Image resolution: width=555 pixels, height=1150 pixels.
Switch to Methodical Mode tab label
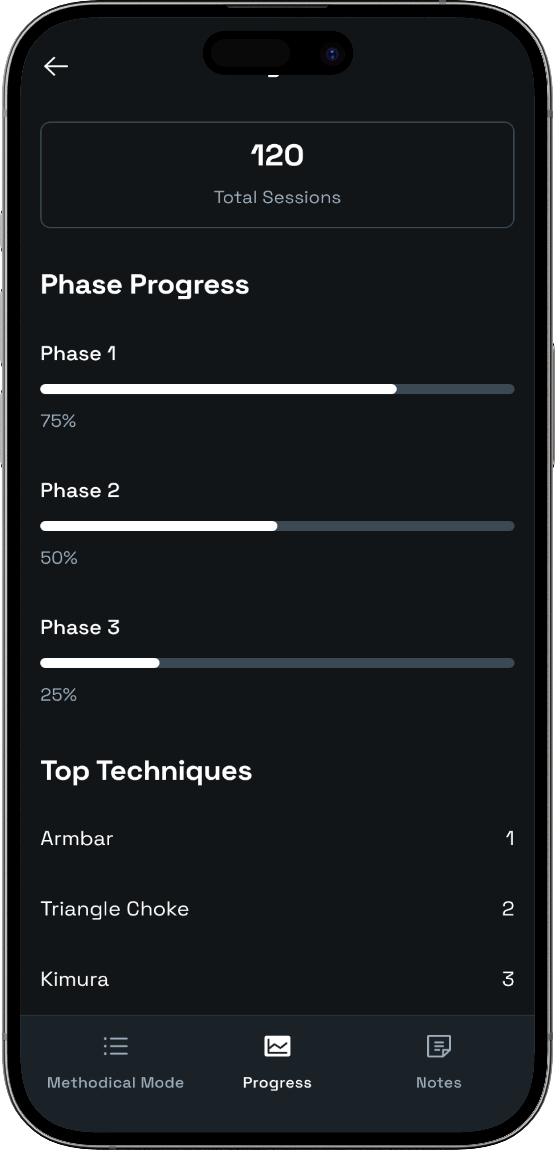point(116,1082)
